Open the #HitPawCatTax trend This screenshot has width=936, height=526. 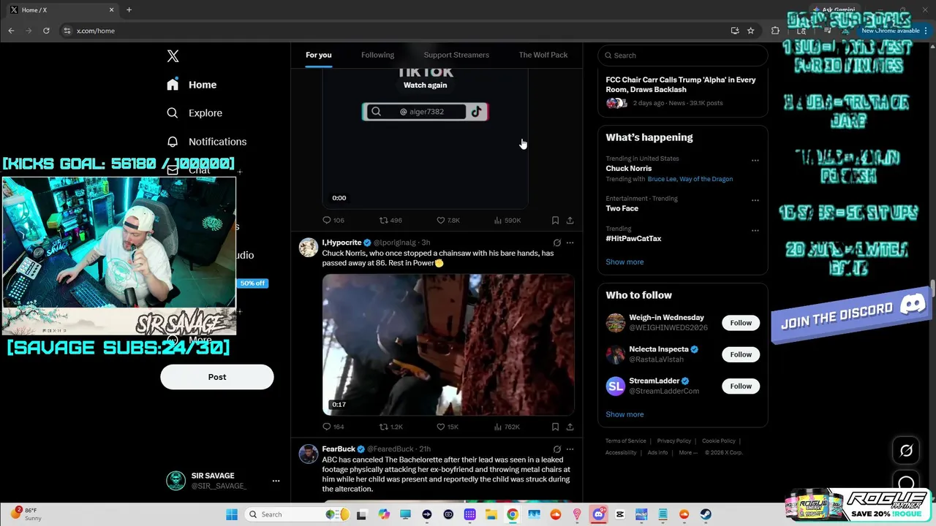(x=633, y=238)
